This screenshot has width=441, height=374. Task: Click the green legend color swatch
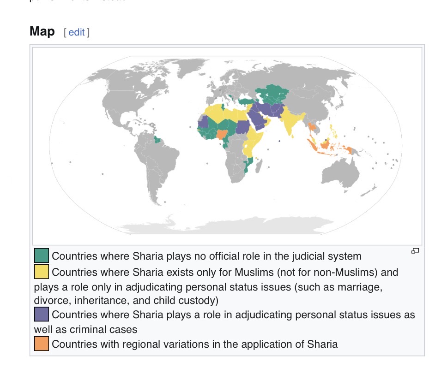click(42, 255)
